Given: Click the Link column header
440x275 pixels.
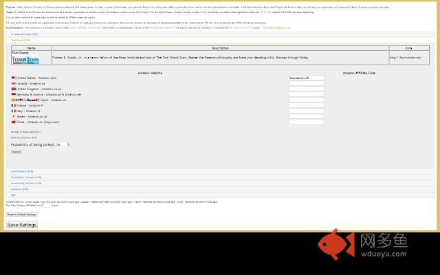Looking at the screenshot, I should (409, 48).
